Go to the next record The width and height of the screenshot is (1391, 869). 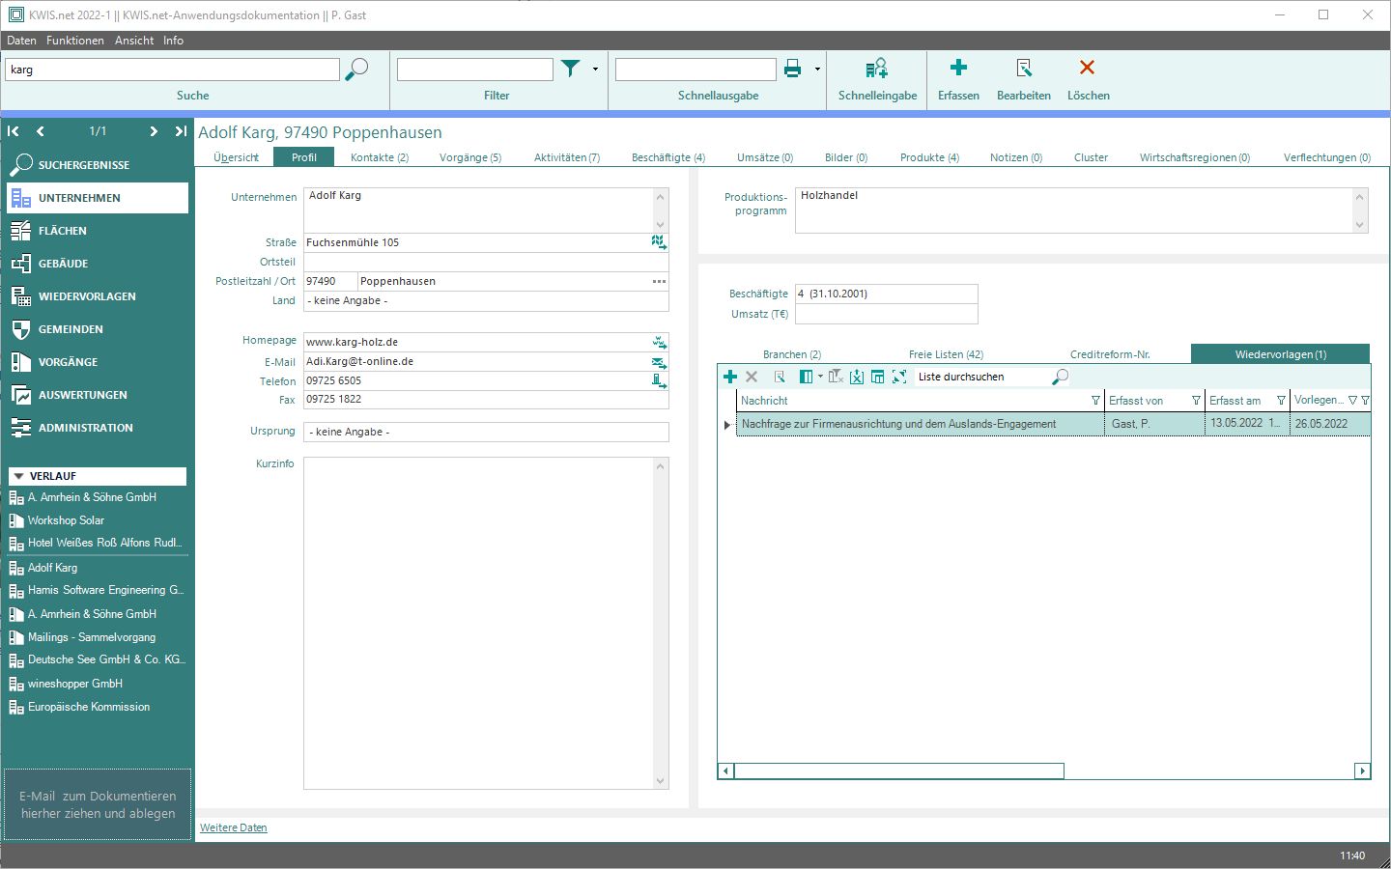pyautogui.click(x=154, y=131)
